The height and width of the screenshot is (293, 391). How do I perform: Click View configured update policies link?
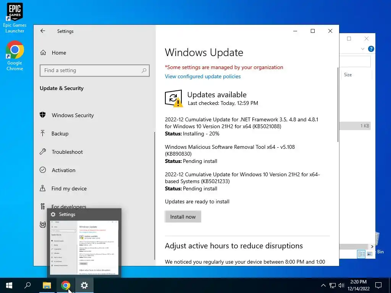click(203, 76)
